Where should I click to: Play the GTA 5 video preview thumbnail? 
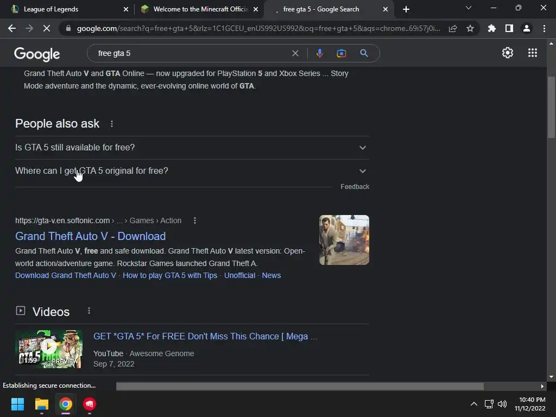[x=48, y=349]
